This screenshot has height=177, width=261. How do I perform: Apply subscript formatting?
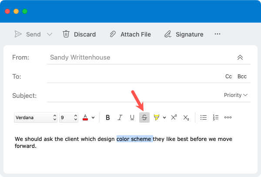pyautogui.click(x=186, y=117)
